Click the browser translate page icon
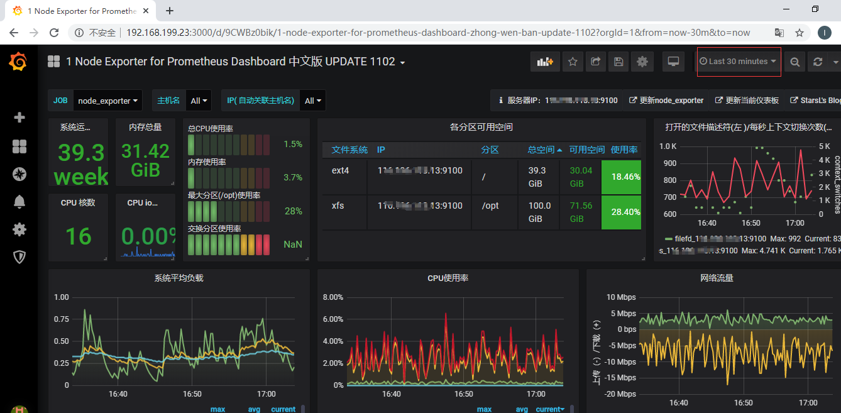This screenshot has height=413, width=841. click(x=779, y=33)
